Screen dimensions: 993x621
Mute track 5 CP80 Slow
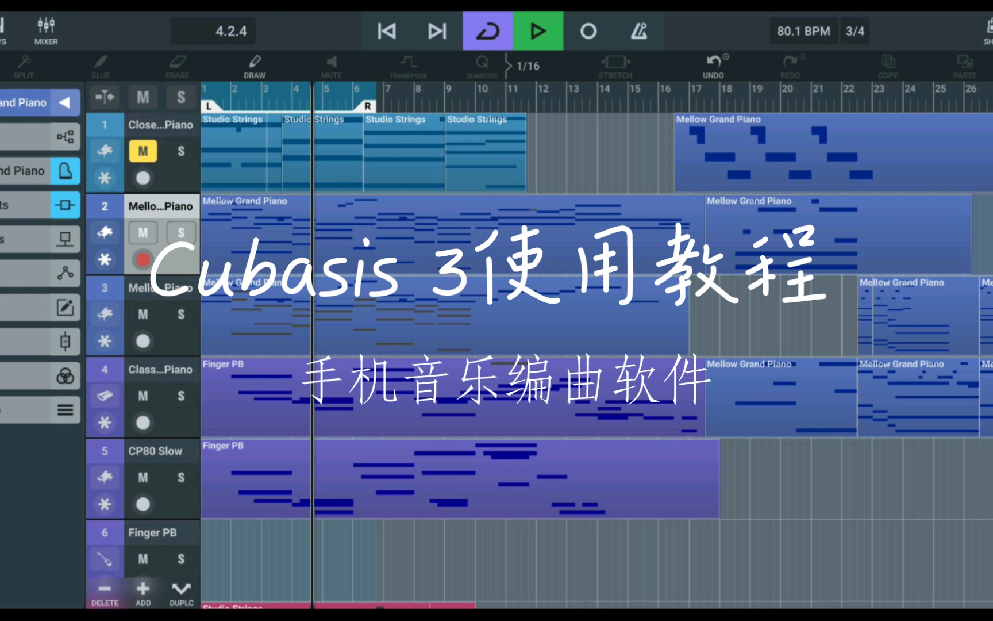coord(143,478)
